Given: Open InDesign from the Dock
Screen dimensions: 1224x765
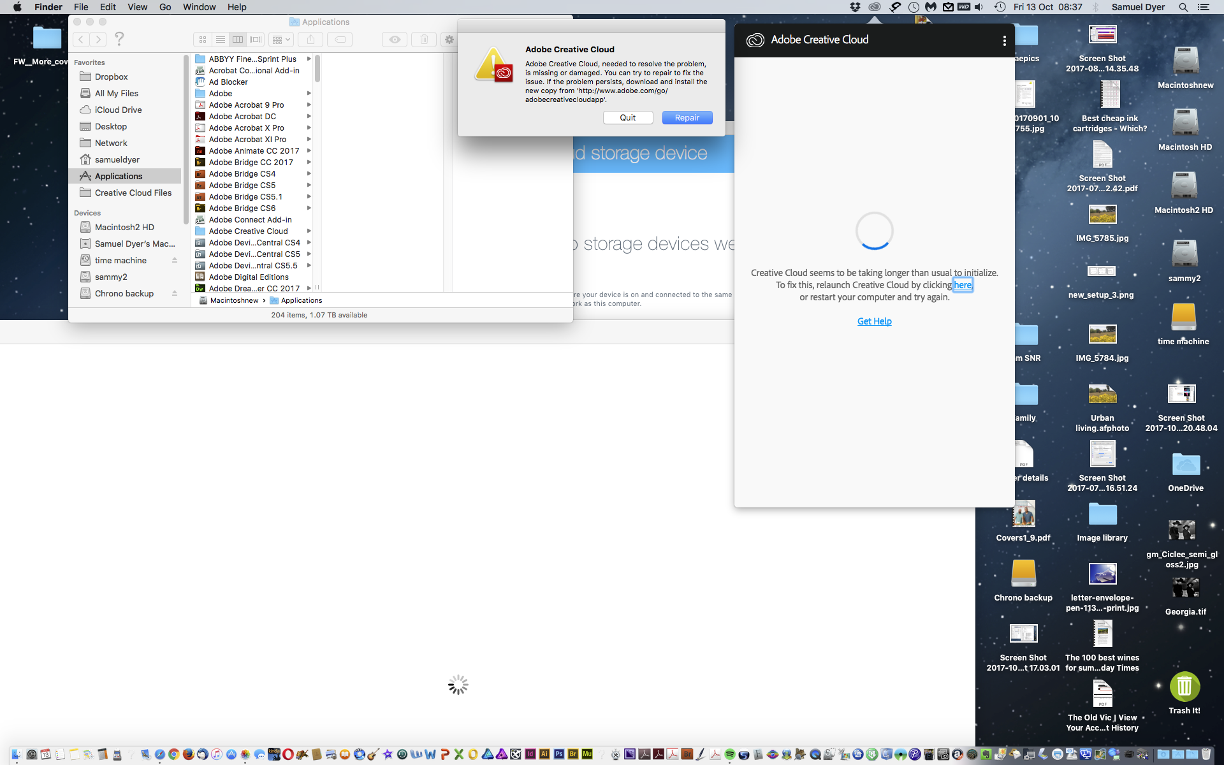Looking at the screenshot, I should click(530, 754).
